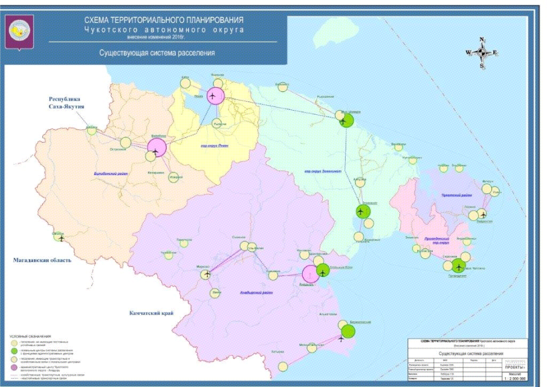Click the Beringovsky green settlement circle
This screenshot has width=547, height=387.
pos(348,331)
